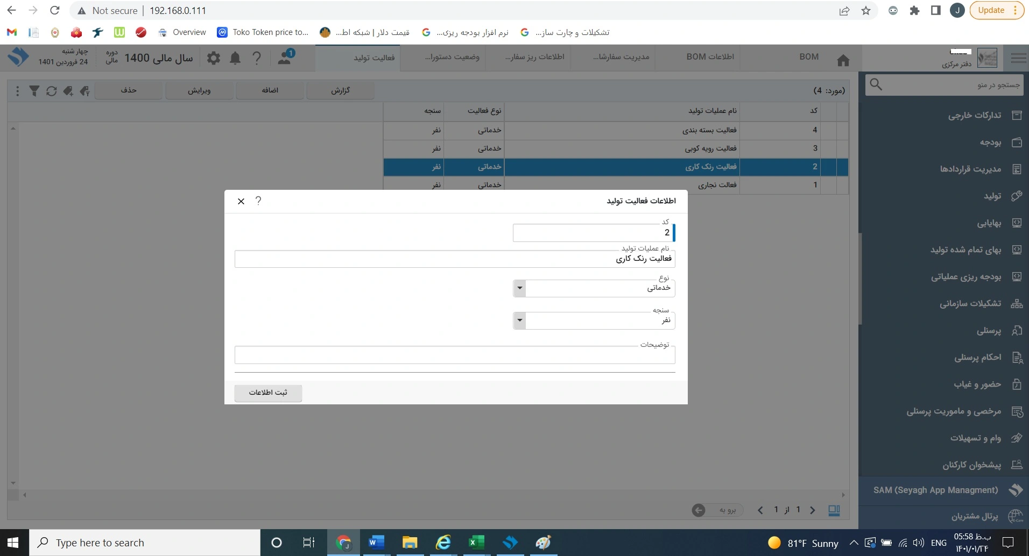Expand the سنجه dropdown arrow
Screen dimensions: 1029x556
click(x=519, y=320)
